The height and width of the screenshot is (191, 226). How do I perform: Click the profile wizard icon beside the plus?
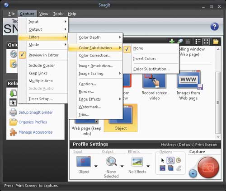pyautogui.click(x=180, y=41)
